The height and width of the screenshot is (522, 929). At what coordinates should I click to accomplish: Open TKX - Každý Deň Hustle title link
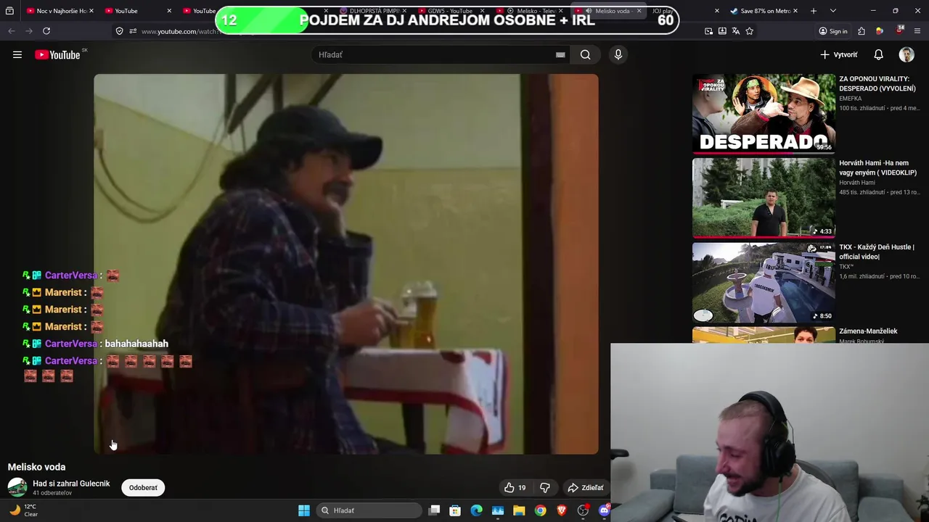click(x=877, y=252)
